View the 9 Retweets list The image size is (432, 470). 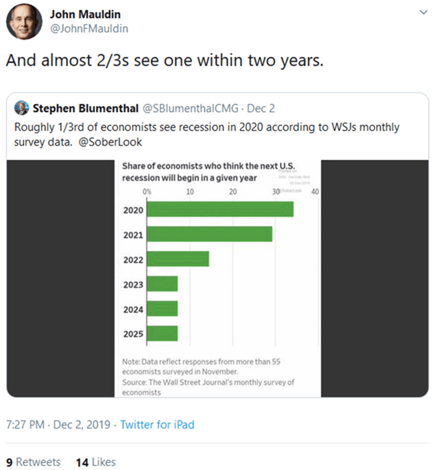[x=33, y=462]
